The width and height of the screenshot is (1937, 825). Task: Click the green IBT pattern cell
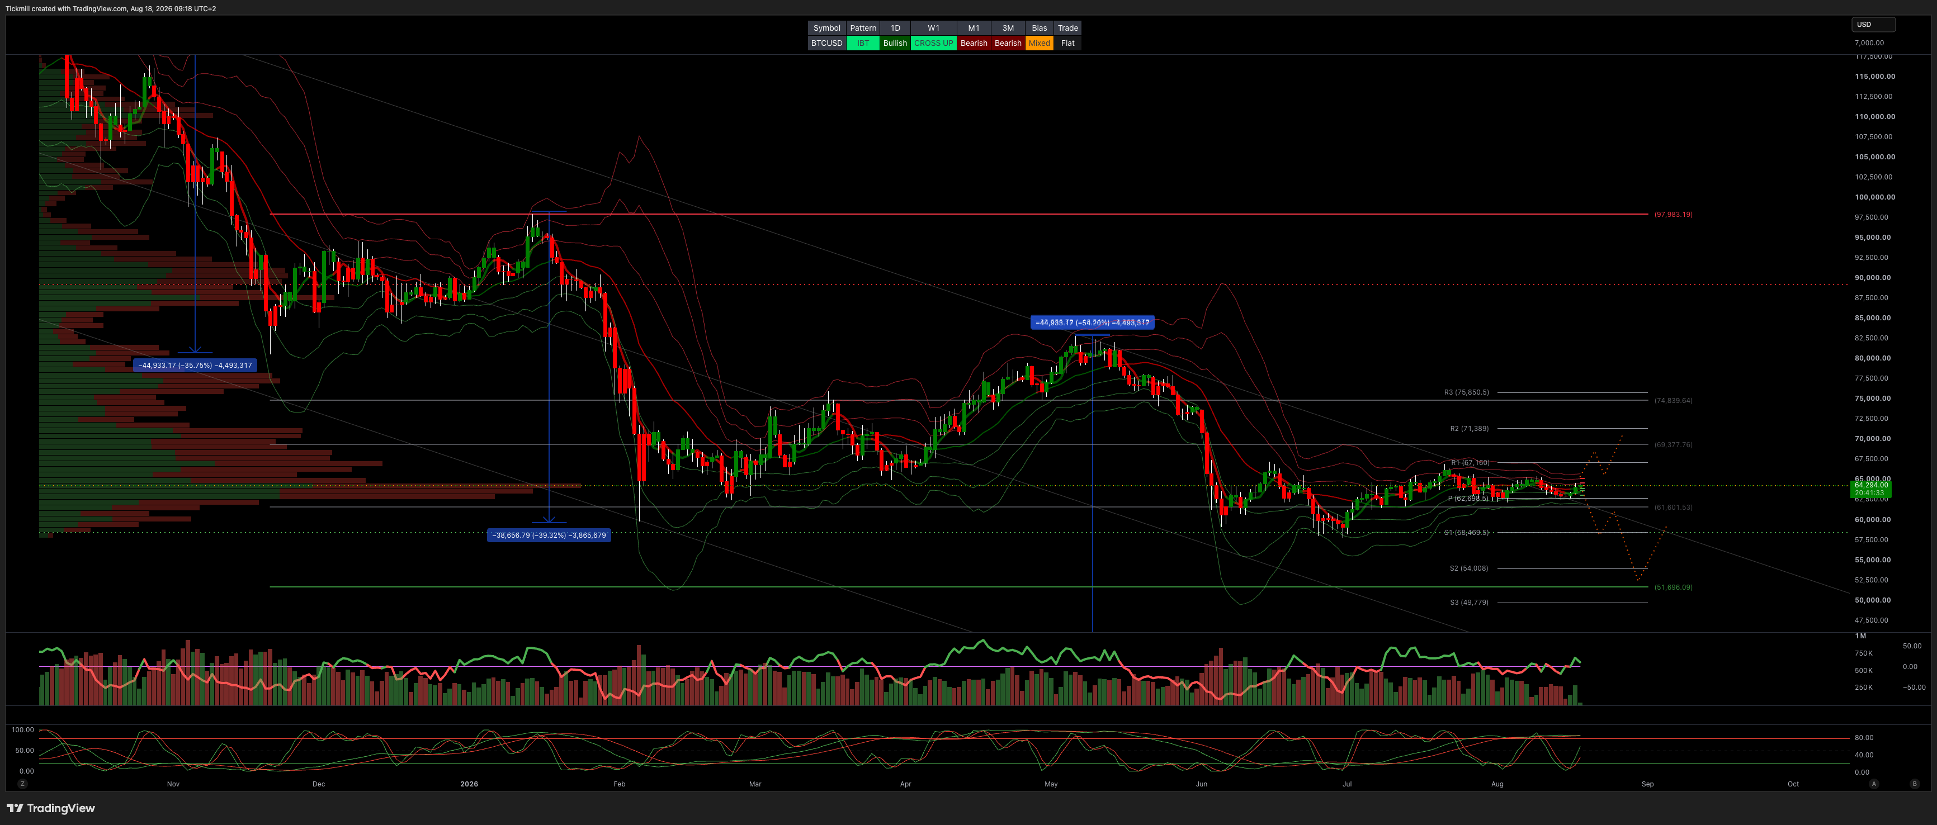coord(862,43)
